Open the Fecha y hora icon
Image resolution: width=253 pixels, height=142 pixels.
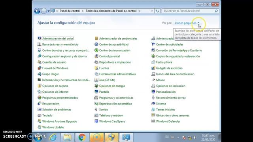(153, 62)
